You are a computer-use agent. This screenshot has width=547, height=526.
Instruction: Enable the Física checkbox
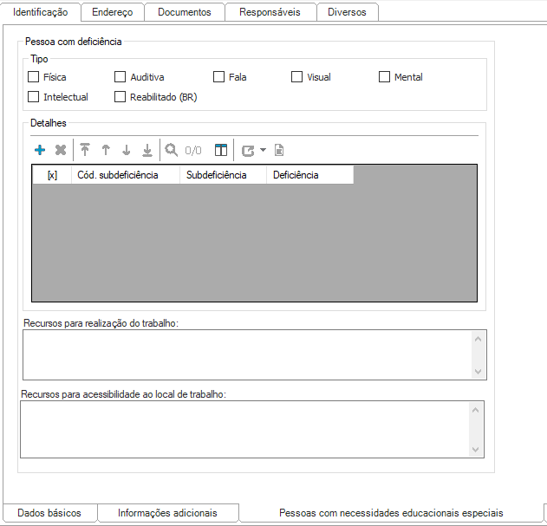pos(34,77)
